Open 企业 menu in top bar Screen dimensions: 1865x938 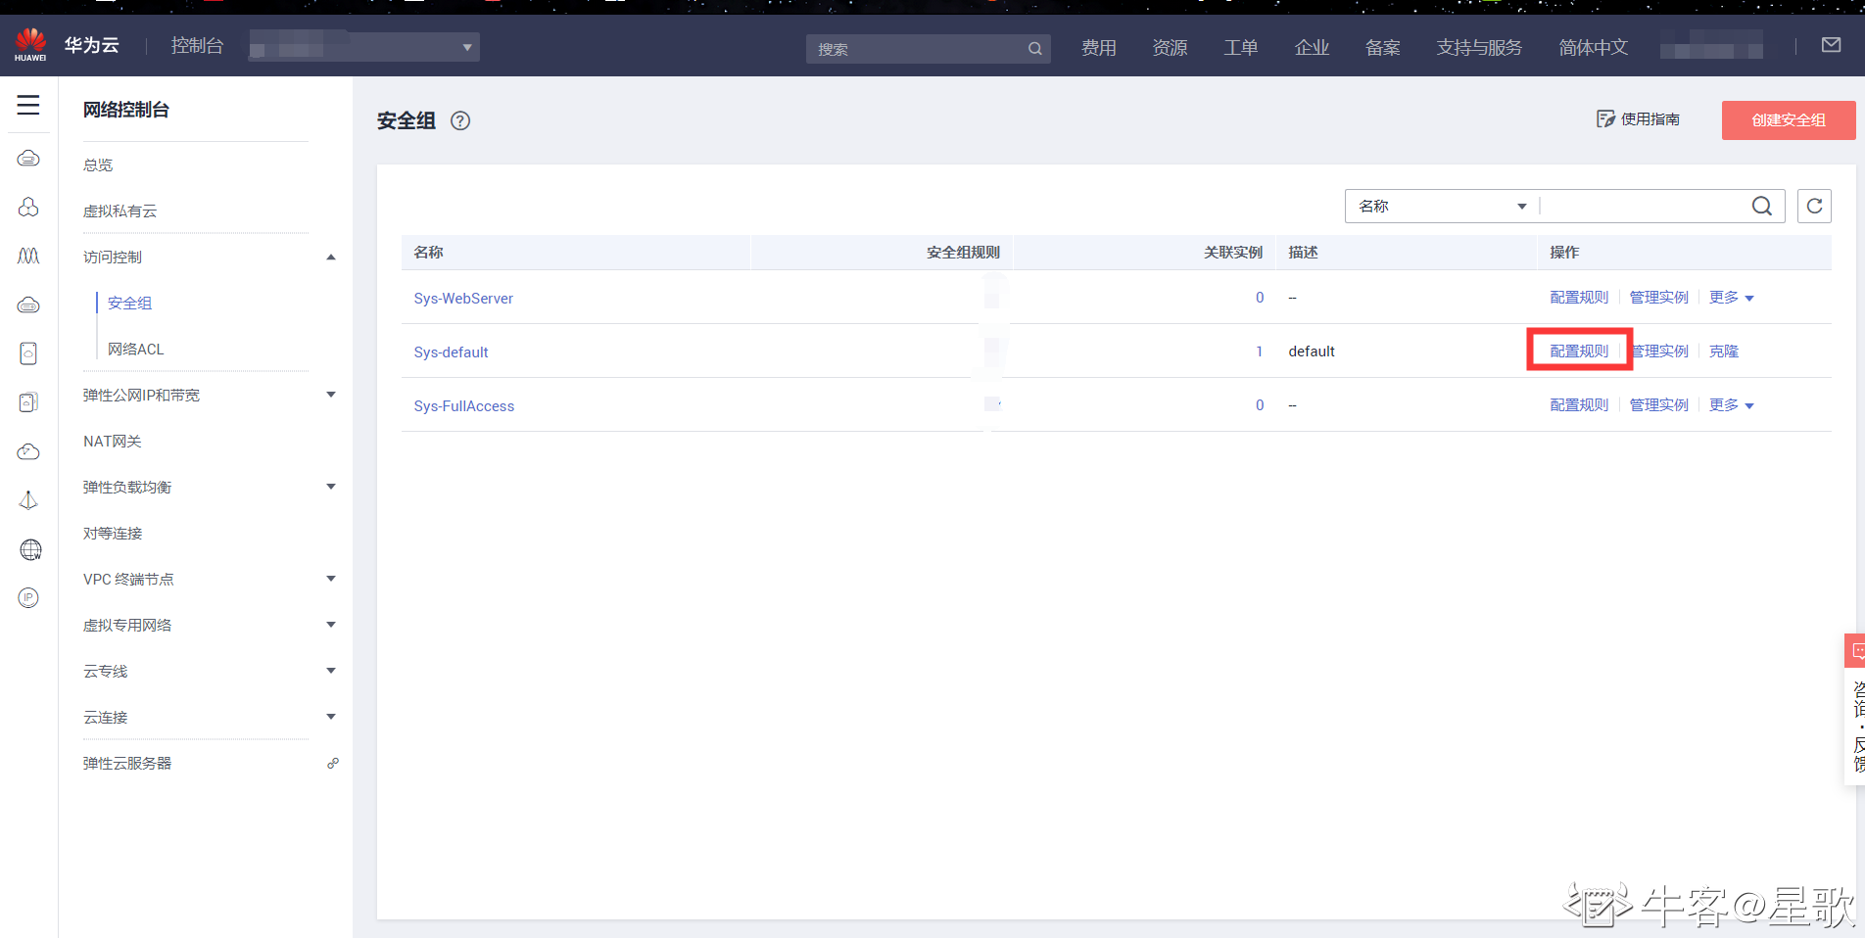pos(1312,48)
